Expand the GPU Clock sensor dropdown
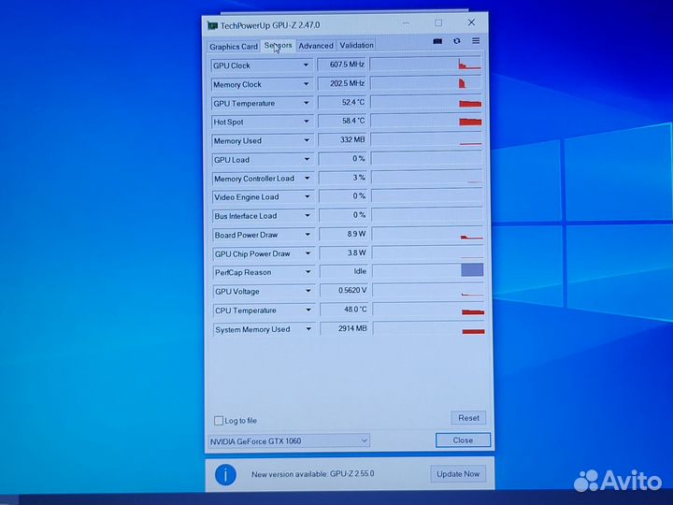The height and width of the screenshot is (505, 673). pos(306,65)
